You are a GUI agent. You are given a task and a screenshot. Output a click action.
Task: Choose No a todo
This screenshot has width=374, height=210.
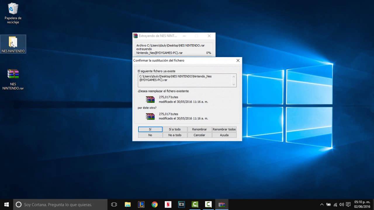(x=175, y=135)
